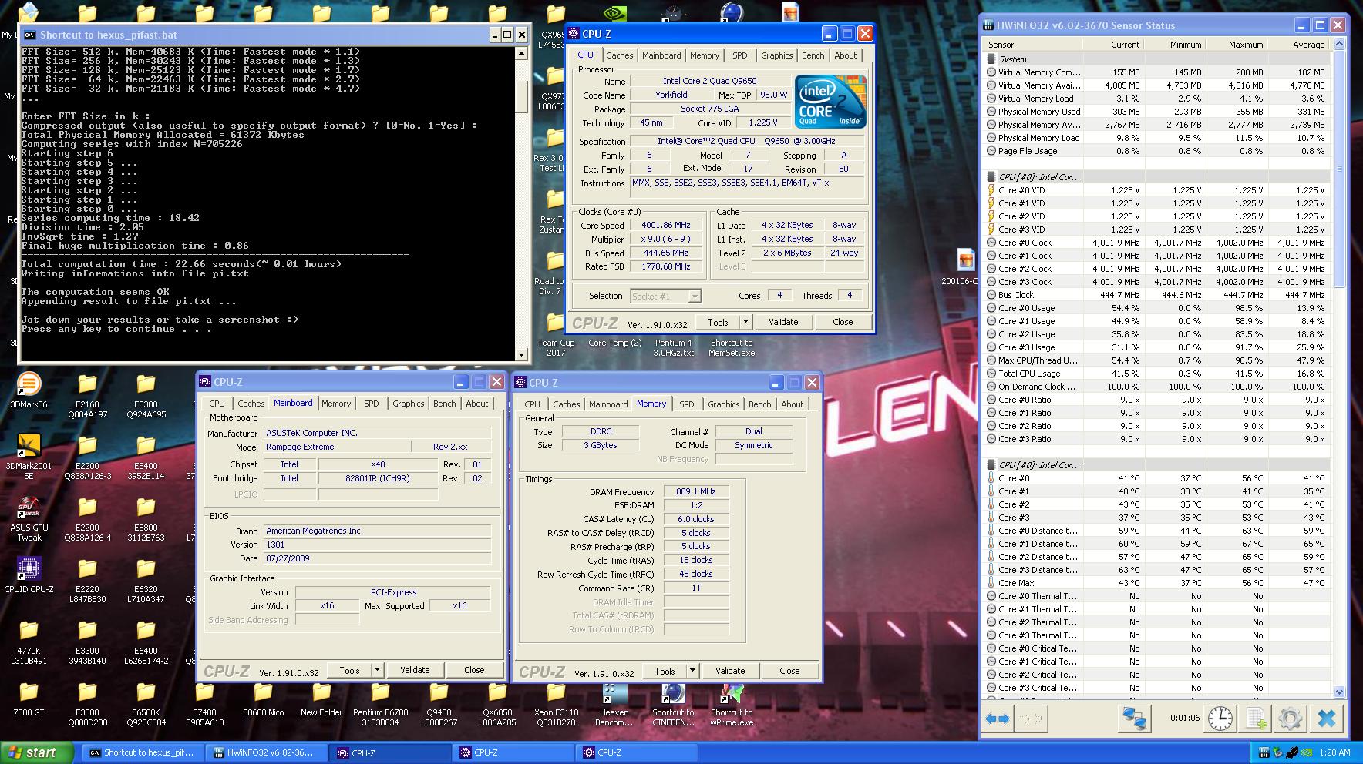Image resolution: width=1363 pixels, height=764 pixels.
Task: Click the Maximum column header in HWiNFO
Action: [1236, 45]
